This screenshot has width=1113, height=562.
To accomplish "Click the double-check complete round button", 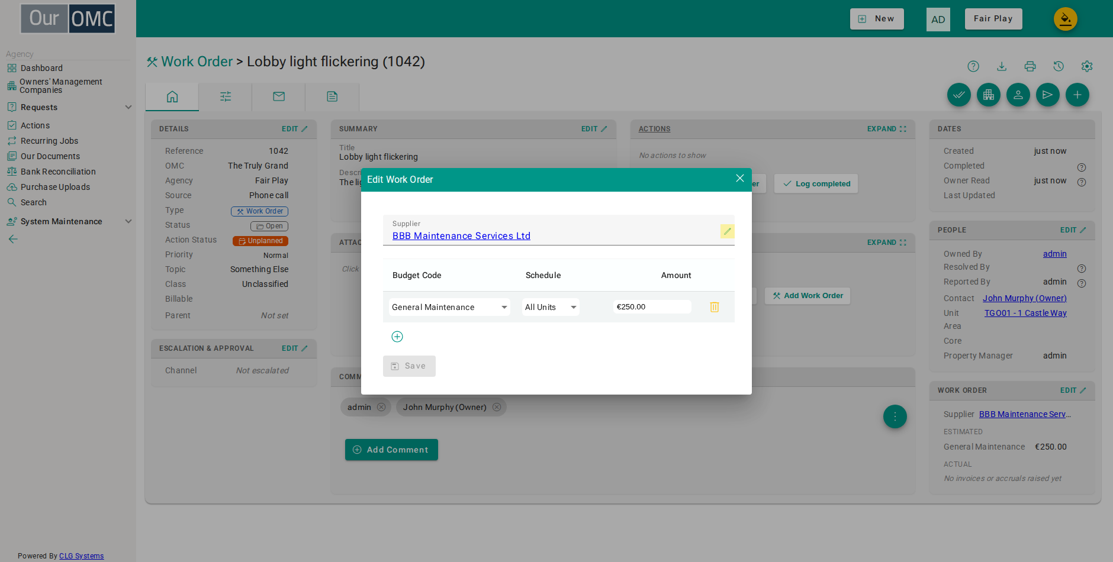I will [x=959, y=95].
